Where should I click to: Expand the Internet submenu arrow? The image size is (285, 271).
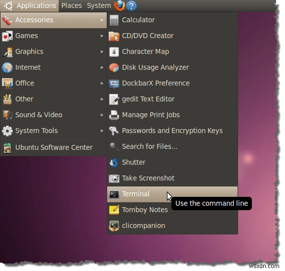click(x=102, y=68)
